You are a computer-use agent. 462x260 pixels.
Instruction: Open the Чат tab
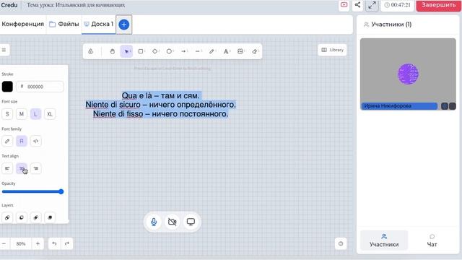coord(432,240)
